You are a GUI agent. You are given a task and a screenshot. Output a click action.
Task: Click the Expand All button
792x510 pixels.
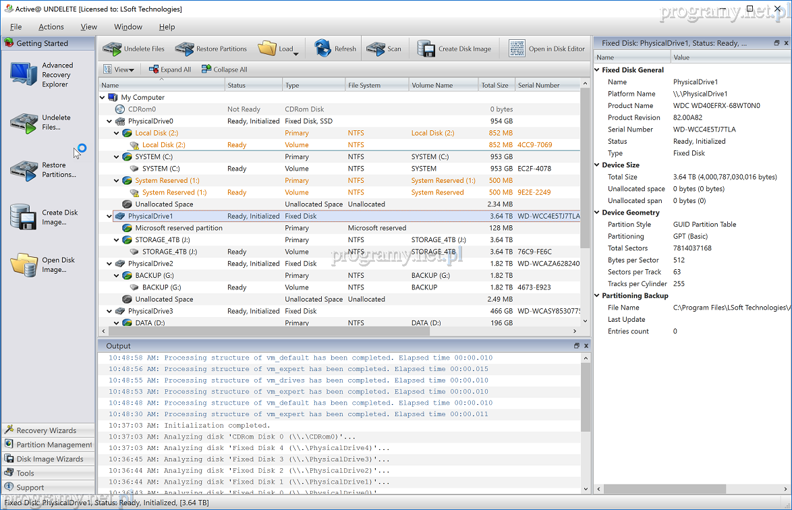169,69
